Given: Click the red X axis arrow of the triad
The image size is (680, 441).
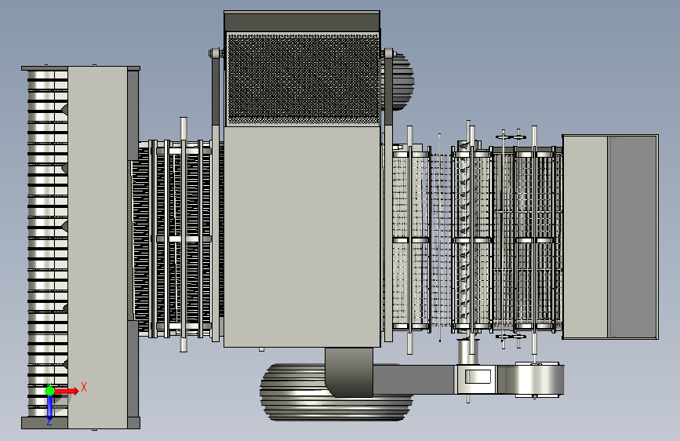Looking at the screenshot, I should coord(67,391).
